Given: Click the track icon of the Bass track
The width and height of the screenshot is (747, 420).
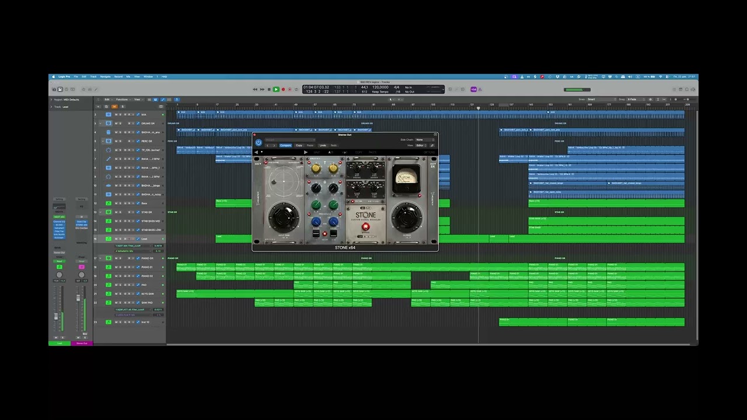Looking at the screenshot, I should click(x=109, y=203).
